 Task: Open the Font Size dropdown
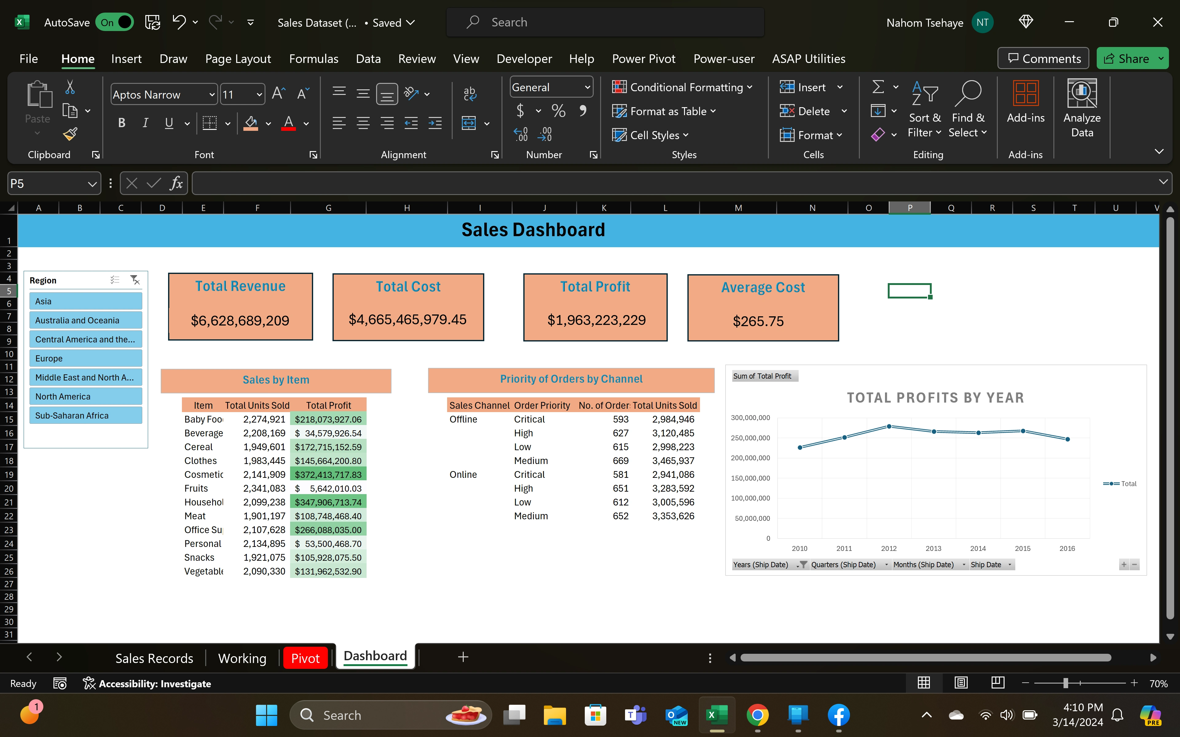pyautogui.click(x=259, y=94)
